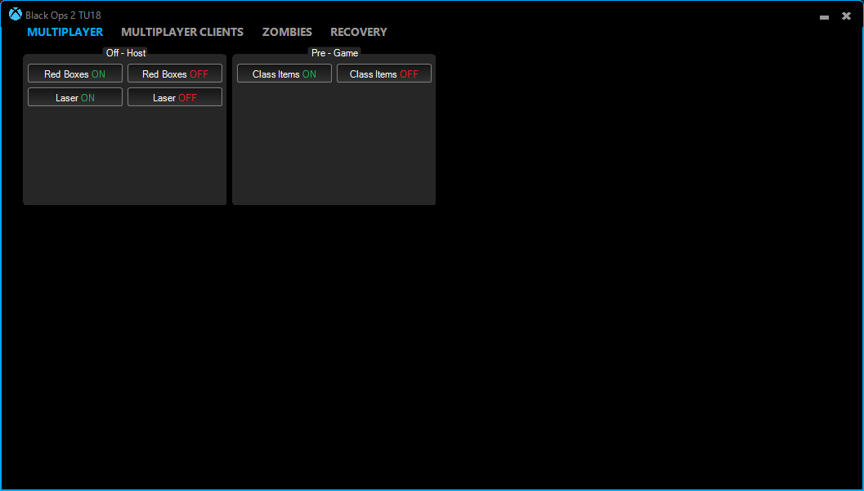Click the Black Ops 2 TU18 title text
Image resolution: width=864 pixels, height=491 pixels.
pos(64,16)
